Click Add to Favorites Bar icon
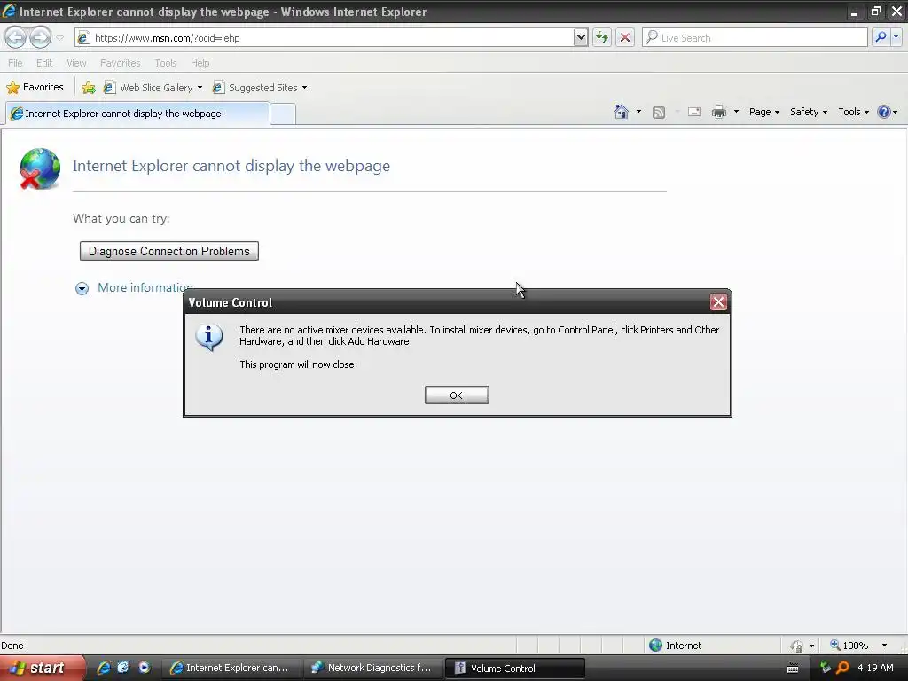Screen dimensions: 908x681 coord(89,88)
